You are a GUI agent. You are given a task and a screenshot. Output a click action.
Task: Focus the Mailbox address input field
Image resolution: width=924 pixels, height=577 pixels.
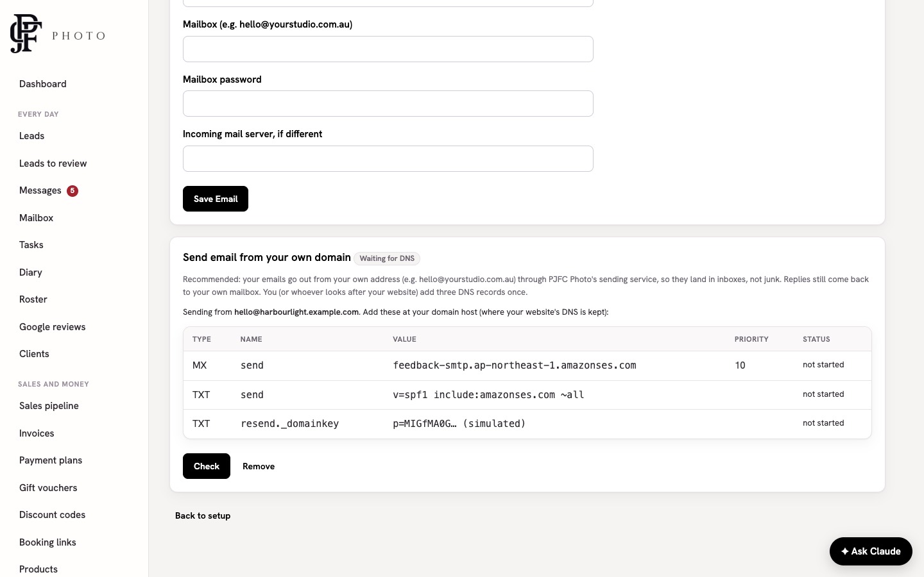[x=388, y=49]
